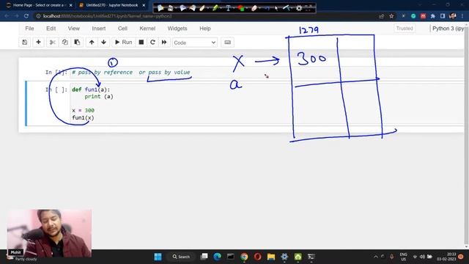
Task: Open the Help menu
Action: click(x=205, y=29)
